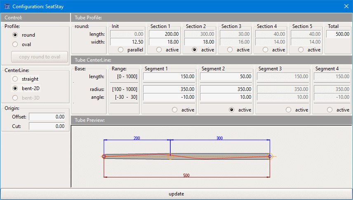353x200 pixels.
Task: Click the tube end point marker
Action: click(x=270, y=156)
